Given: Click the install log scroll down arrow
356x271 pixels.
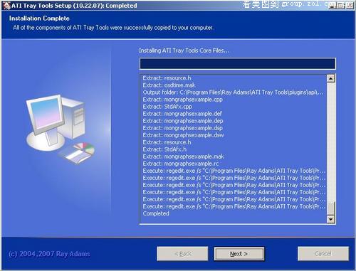Looking at the screenshot, I should 330,219.
